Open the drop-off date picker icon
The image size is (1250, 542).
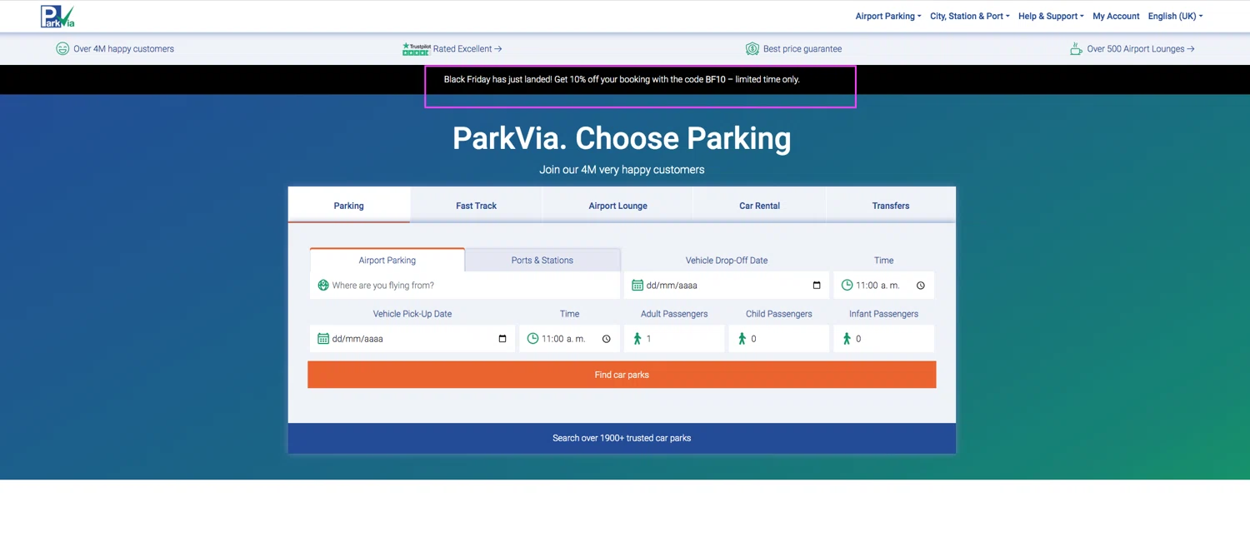click(x=817, y=286)
